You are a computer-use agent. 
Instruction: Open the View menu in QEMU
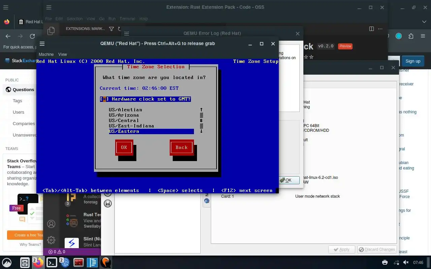point(63,54)
